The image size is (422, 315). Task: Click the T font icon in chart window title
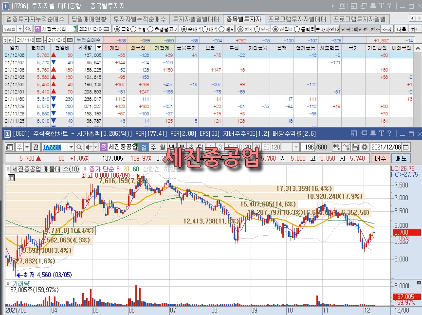382,133
